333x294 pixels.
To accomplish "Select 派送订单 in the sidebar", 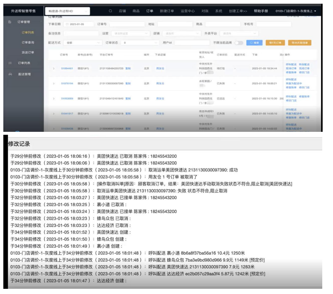I will [x=28, y=53].
